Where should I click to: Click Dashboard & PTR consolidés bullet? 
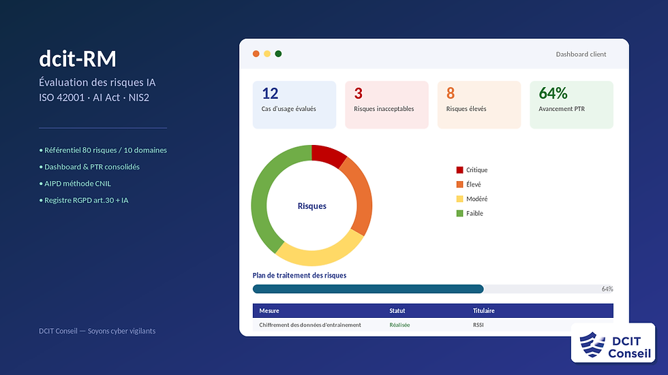pos(89,167)
